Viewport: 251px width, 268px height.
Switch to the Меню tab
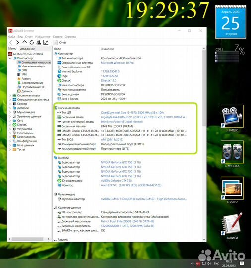pyautogui.click(x=12, y=49)
